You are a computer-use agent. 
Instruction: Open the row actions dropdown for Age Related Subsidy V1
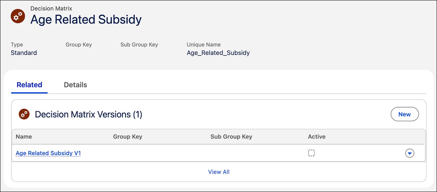click(x=409, y=153)
